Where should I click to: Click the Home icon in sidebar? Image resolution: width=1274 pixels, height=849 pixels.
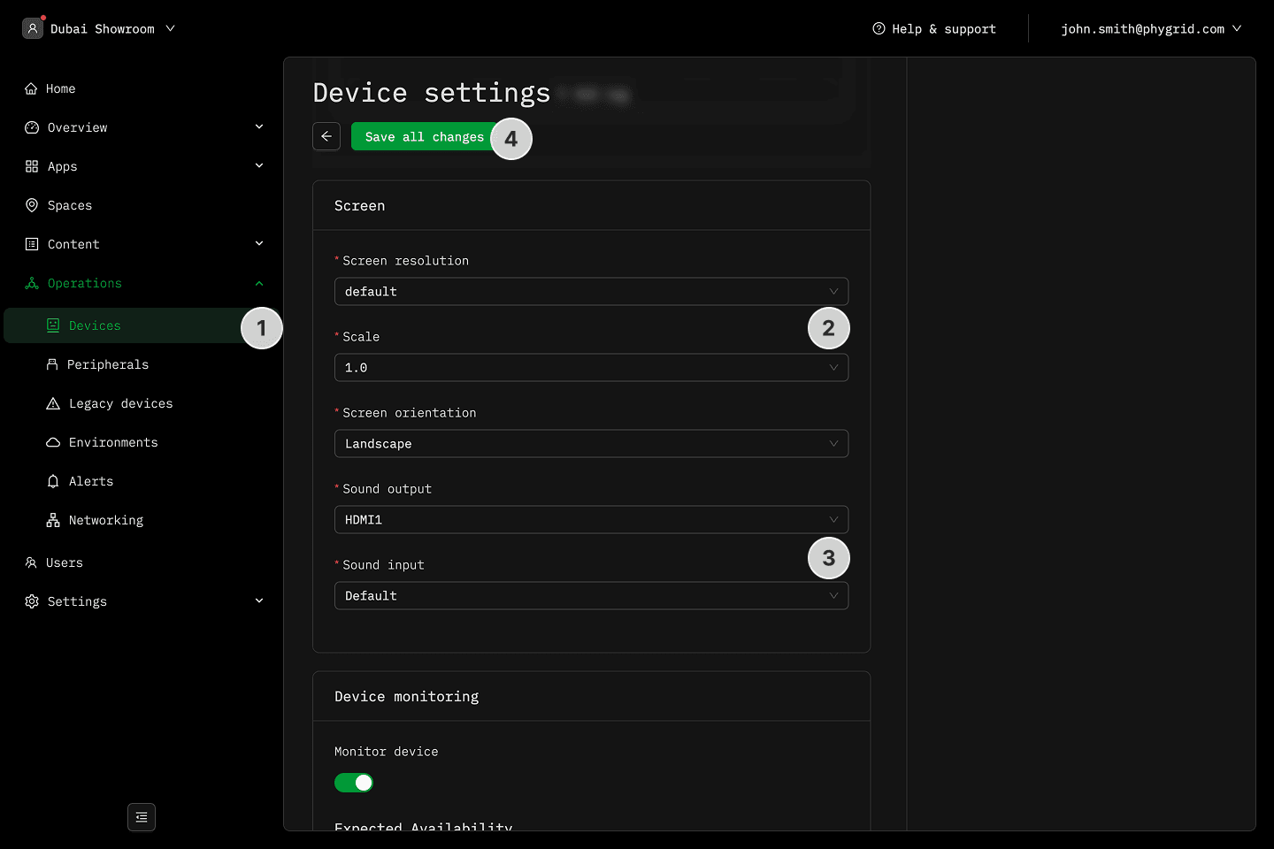[31, 88]
